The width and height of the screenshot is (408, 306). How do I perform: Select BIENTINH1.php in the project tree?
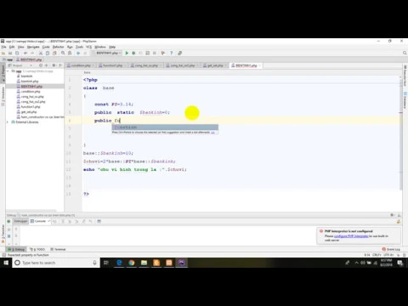30,87
